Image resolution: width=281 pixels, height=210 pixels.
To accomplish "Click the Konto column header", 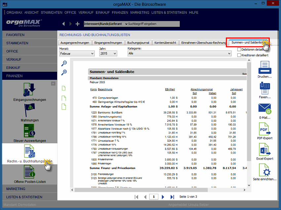I will click(x=94, y=90).
